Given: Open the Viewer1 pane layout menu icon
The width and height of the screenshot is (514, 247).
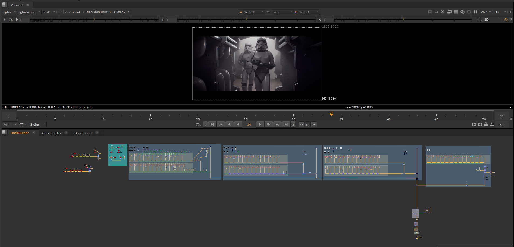Looking at the screenshot, I should point(5,5).
